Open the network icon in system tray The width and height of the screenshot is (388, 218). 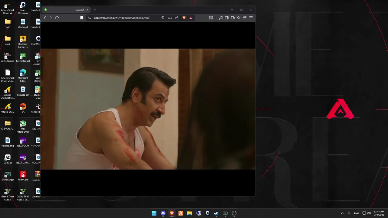point(364,213)
